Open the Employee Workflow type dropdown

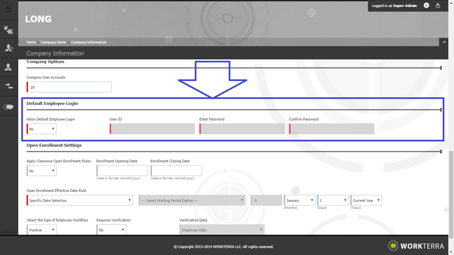point(42,230)
